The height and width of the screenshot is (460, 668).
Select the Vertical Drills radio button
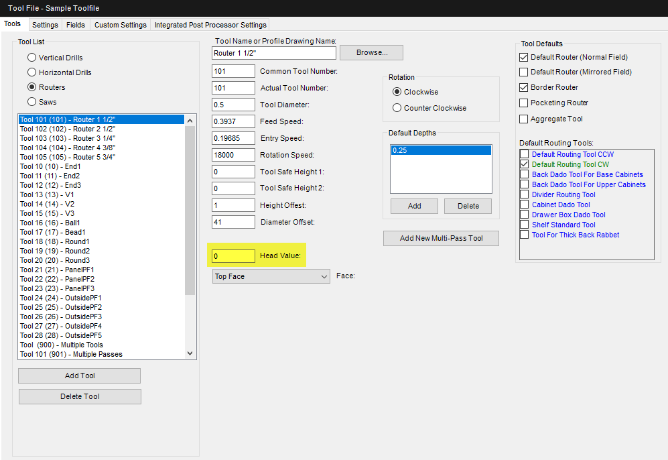pos(31,58)
